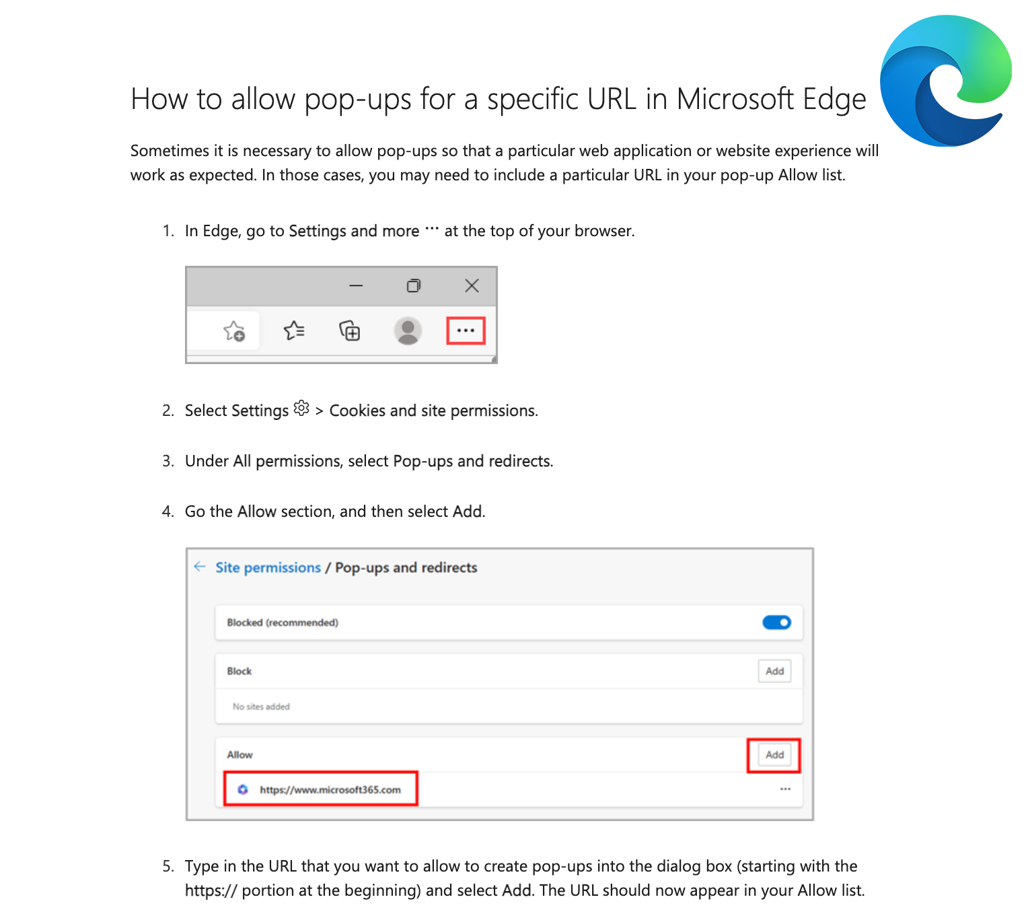This screenshot has height=920, width=1028.
Task: Click the Settings and more three-dot button
Action: point(466,330)
